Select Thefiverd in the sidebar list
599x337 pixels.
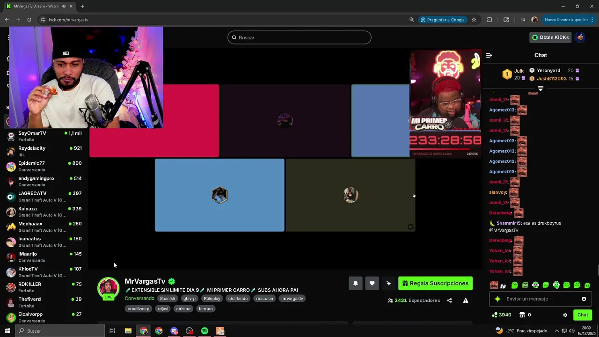[x=44, y=302]
